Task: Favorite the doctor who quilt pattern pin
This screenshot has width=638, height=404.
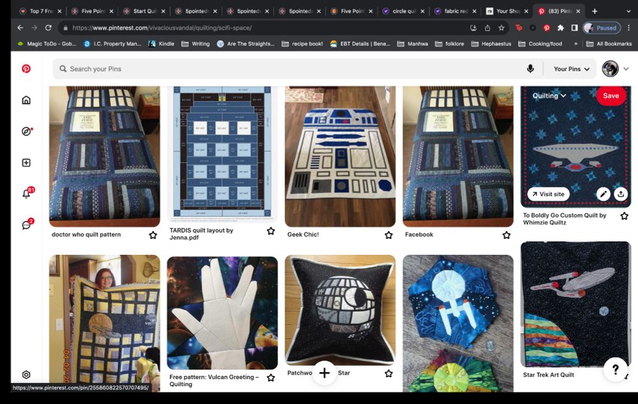Action: pos(152,235)
